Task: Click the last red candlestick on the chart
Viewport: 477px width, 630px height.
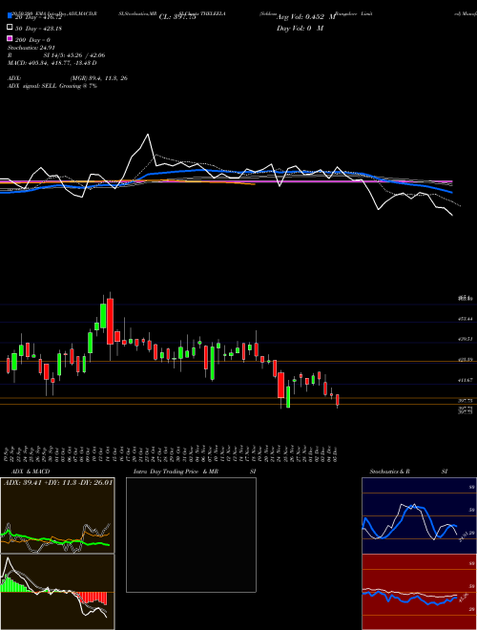Action: [338, 400]
